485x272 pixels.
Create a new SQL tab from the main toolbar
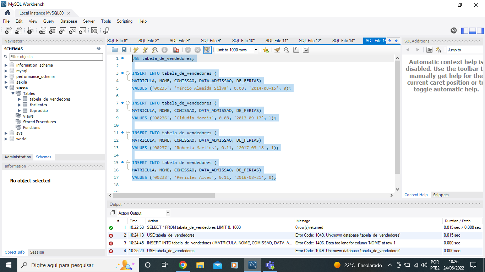pos(9,31)
